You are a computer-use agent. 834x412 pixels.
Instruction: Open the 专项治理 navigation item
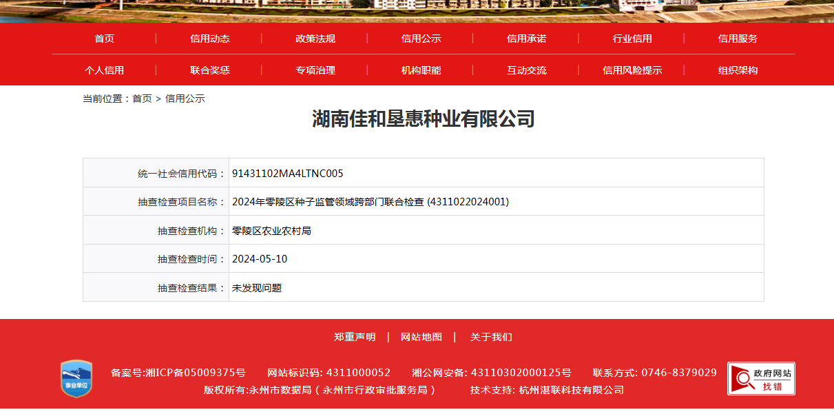315,70
